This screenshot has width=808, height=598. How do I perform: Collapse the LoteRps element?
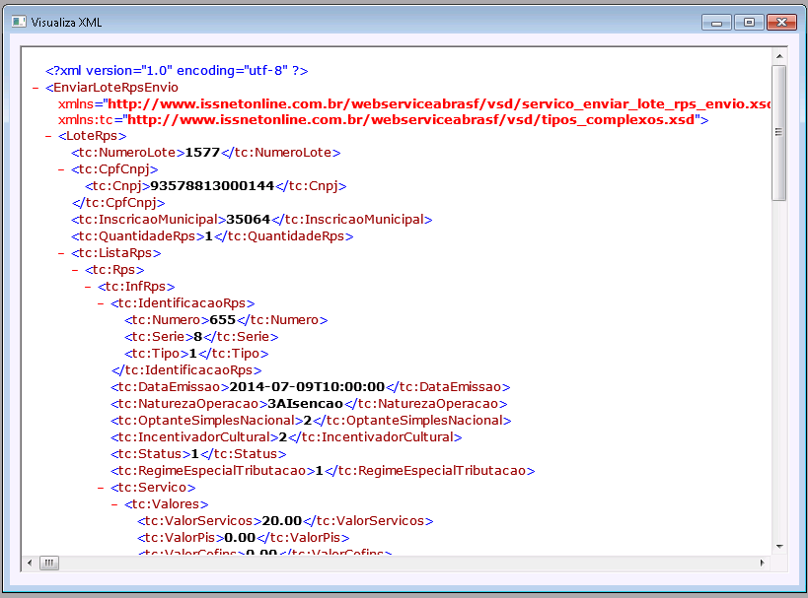click(x=45, y=136)
